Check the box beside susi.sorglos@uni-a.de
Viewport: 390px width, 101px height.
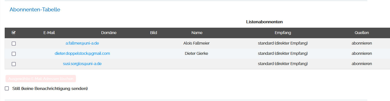[x=14, y=64]
